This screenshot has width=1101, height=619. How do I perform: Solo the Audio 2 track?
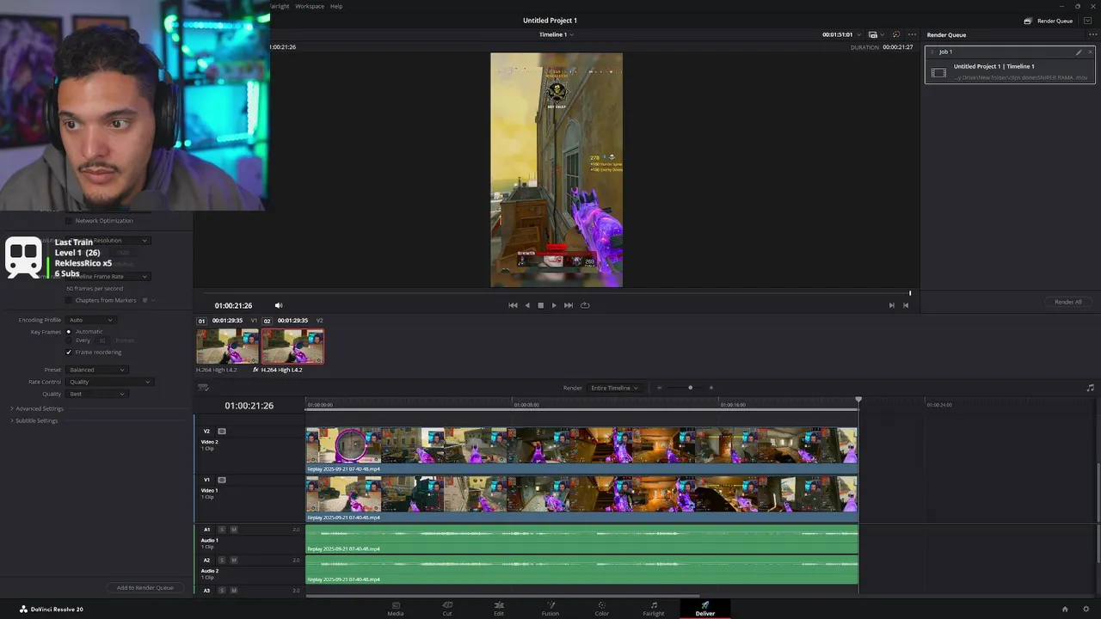pyautogui.click(x=222, y=560)
